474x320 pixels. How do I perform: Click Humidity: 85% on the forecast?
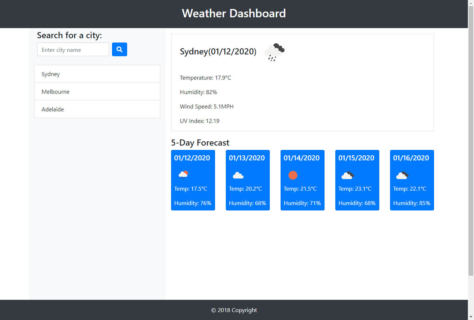coord(412,203)
